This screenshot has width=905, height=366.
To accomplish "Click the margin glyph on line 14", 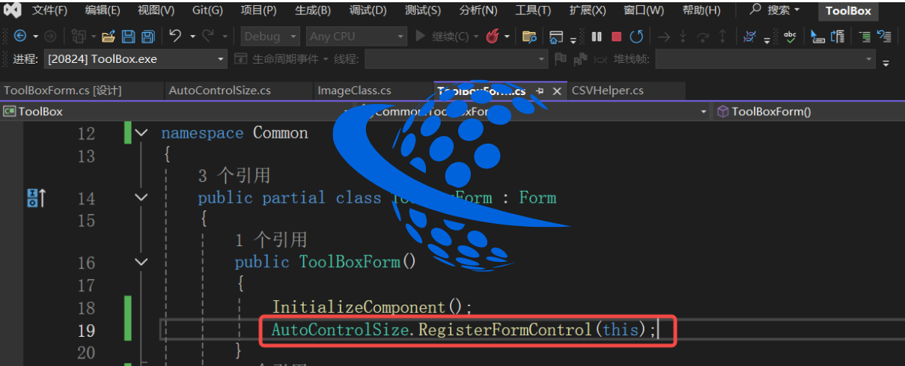I will [x=36, y=198].
